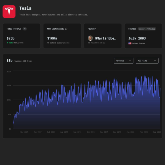Click the Total revenue card label
Screen dimensions: 165x165
tap(14, 29)
